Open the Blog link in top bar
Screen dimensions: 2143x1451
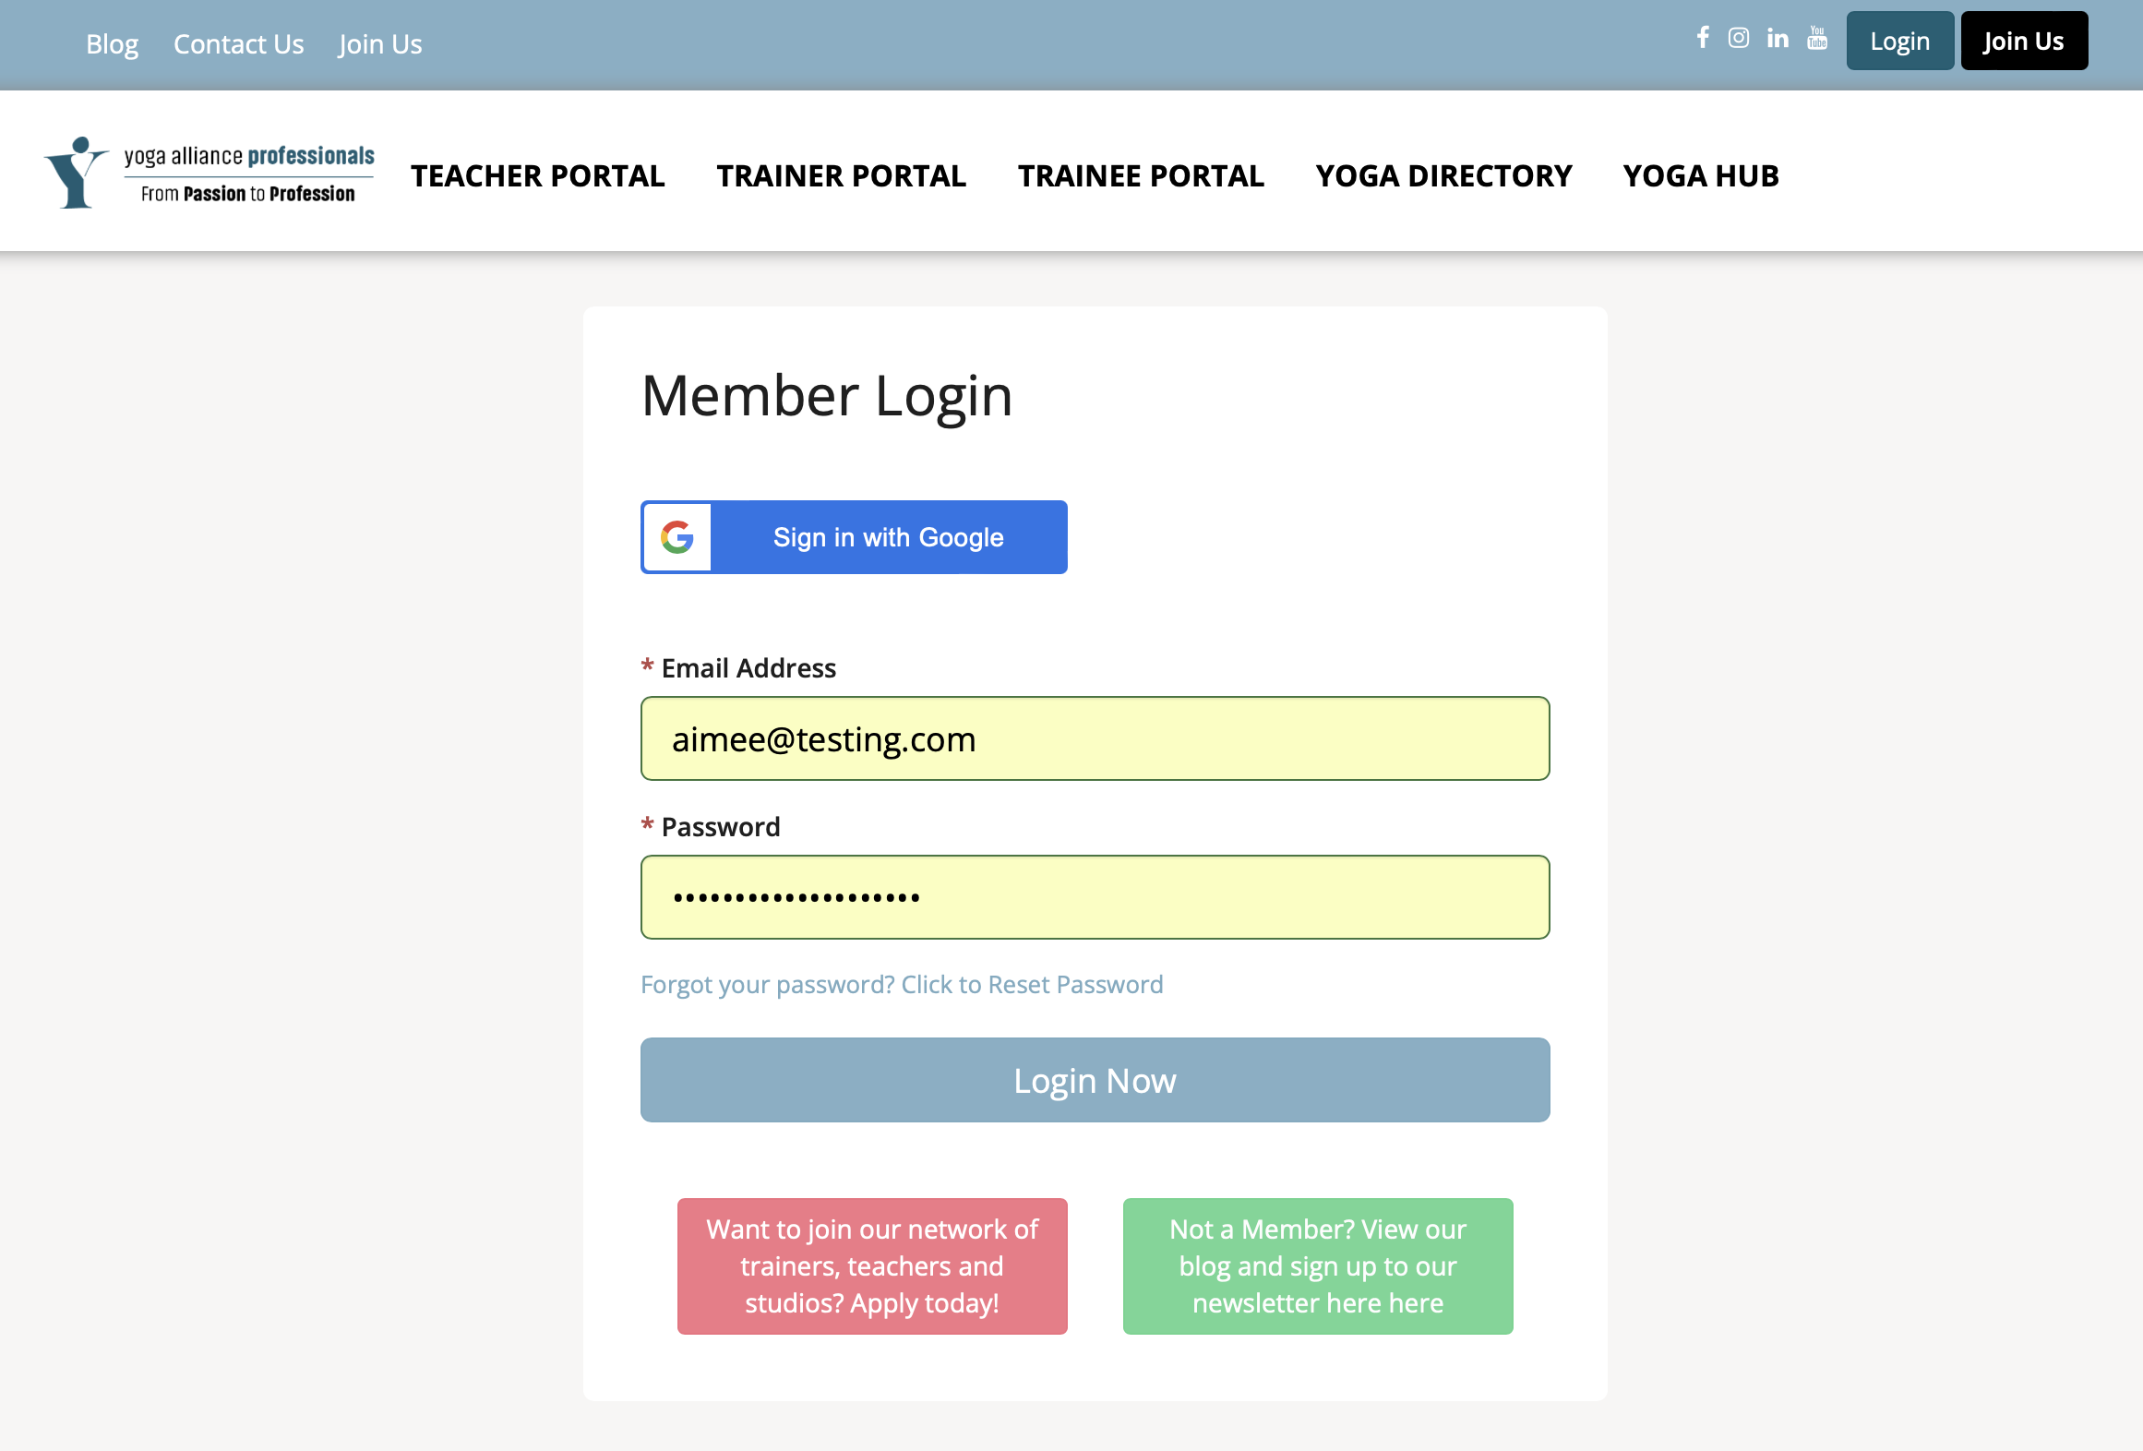tap(112, 43)
